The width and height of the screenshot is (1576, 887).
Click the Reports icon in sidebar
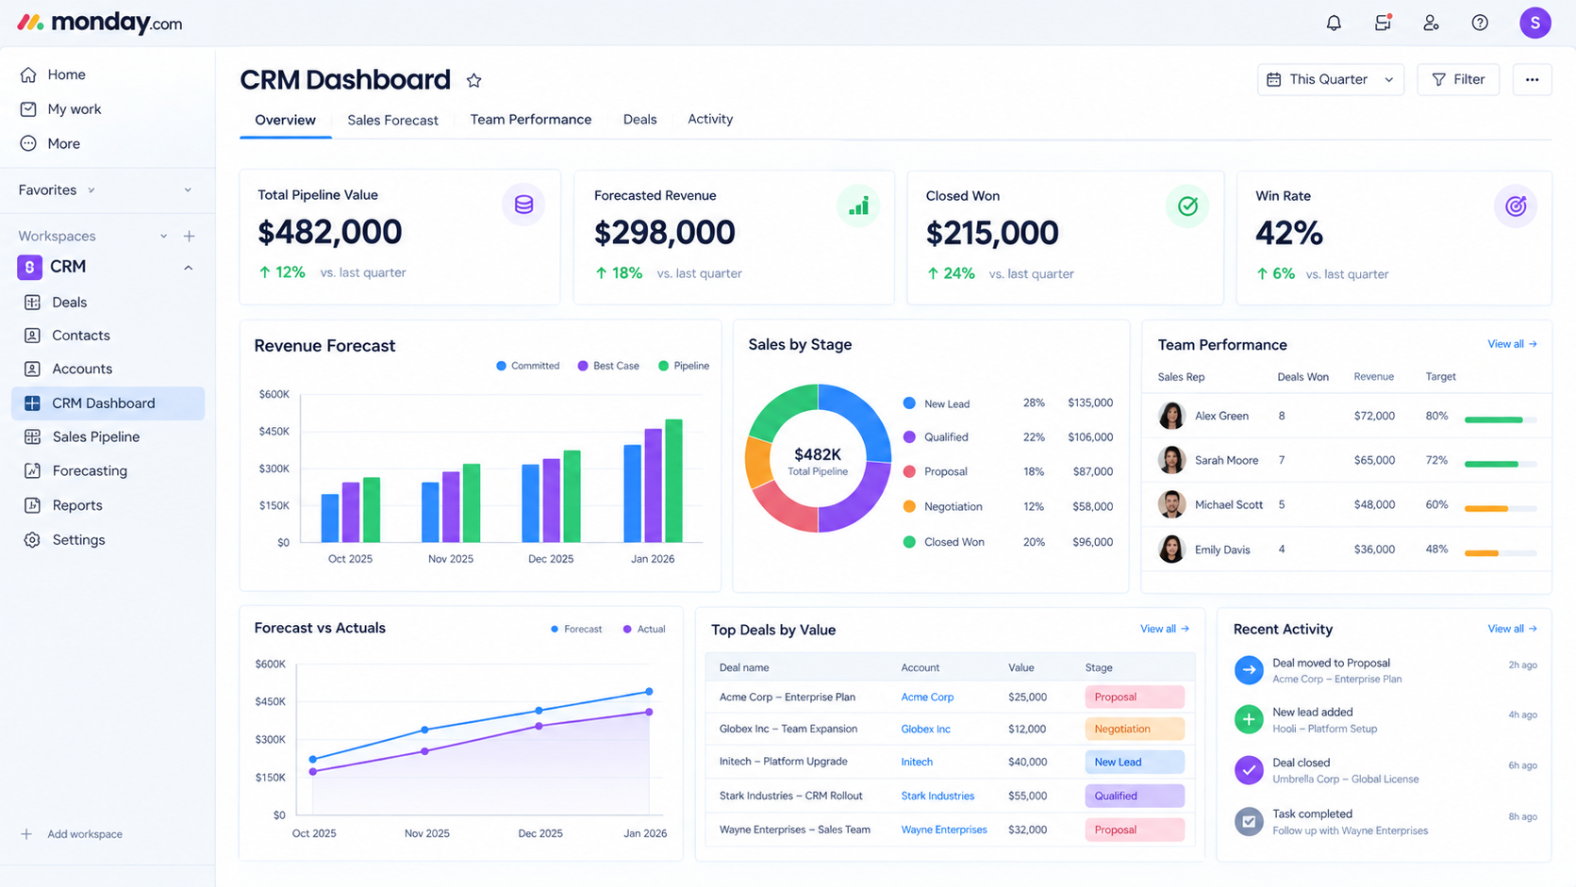pyautogui.click(x=32, y=505)
